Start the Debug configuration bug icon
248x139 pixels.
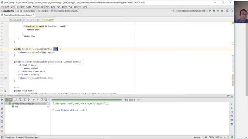point(214,11)
